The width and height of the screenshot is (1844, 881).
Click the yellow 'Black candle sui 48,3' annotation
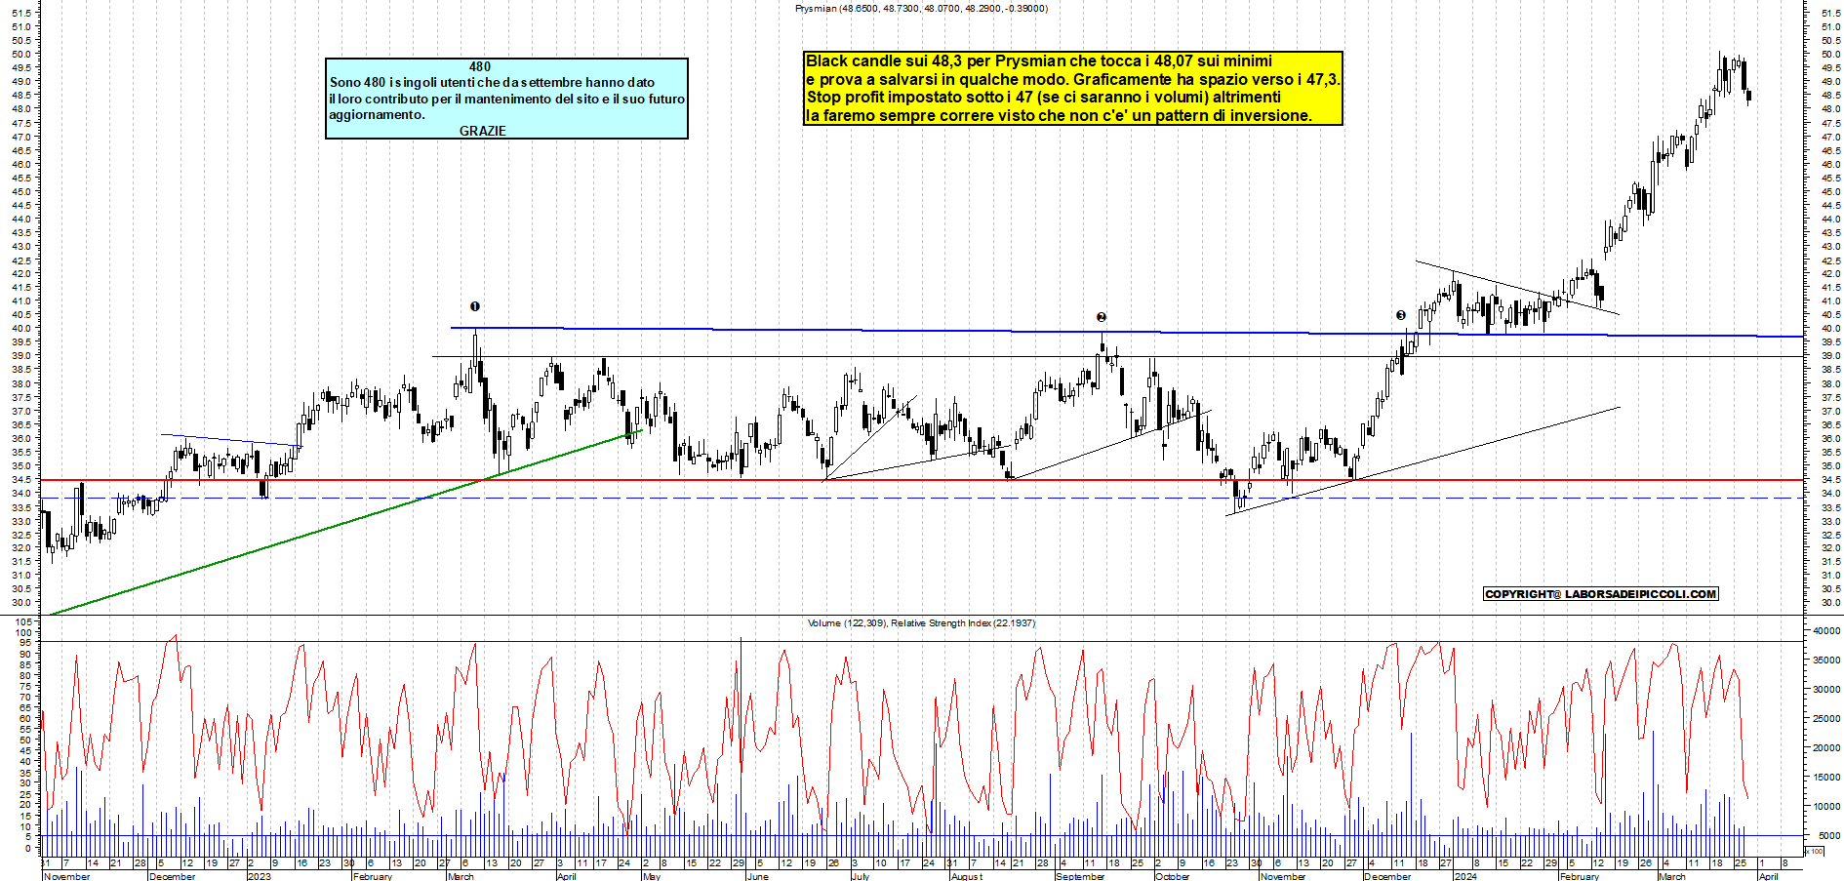click(1073, 88)
